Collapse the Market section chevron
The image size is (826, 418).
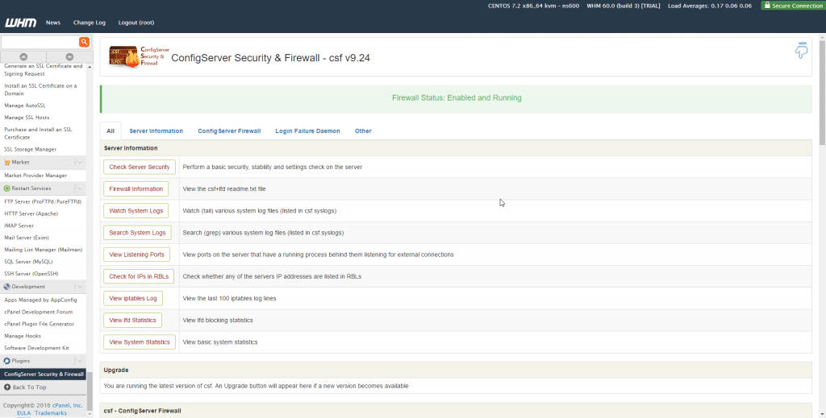pos(79,163)
